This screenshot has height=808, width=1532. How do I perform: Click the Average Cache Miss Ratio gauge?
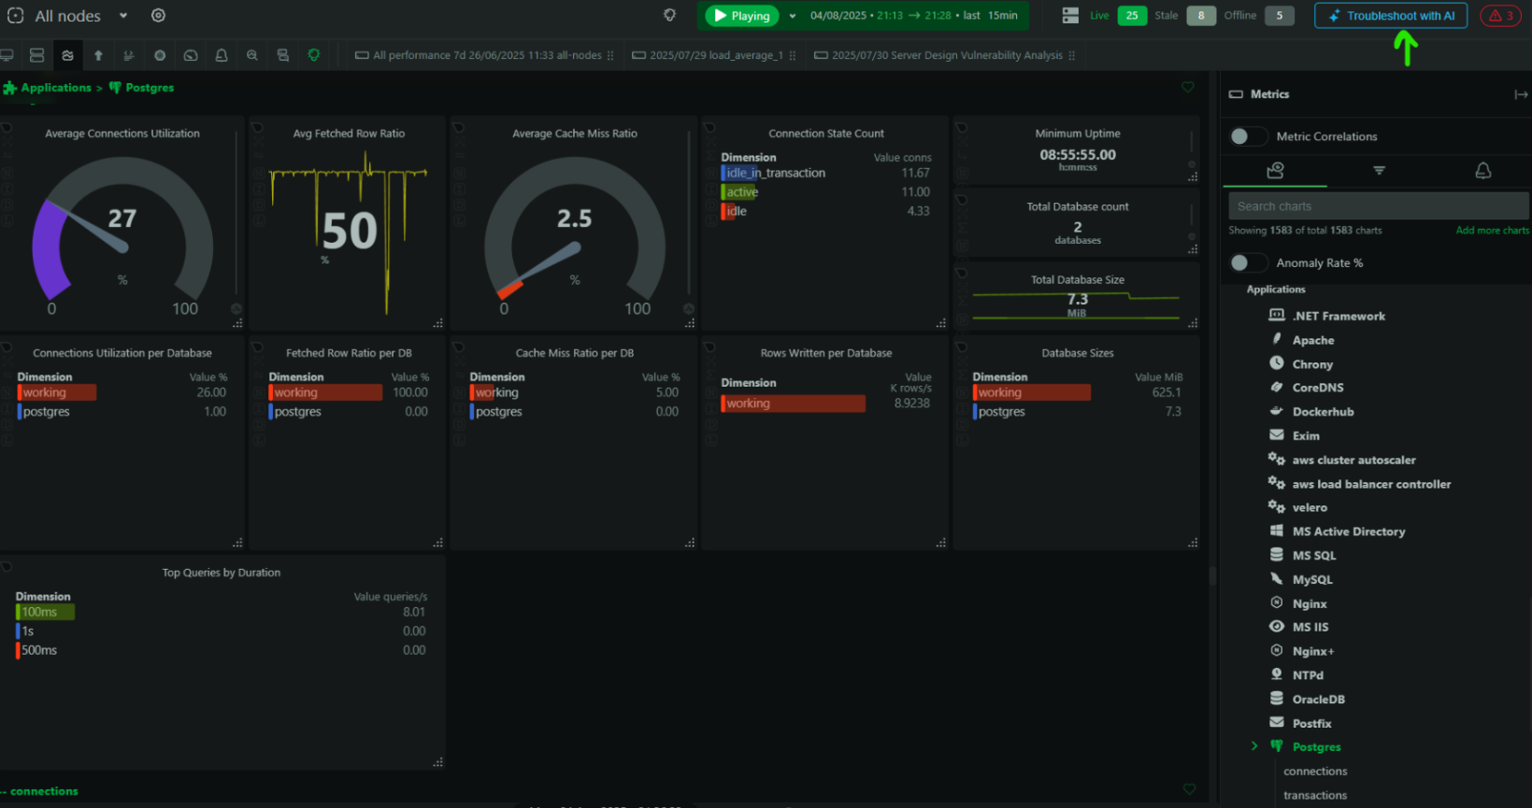pyautogui.click(x=575, y=229)
